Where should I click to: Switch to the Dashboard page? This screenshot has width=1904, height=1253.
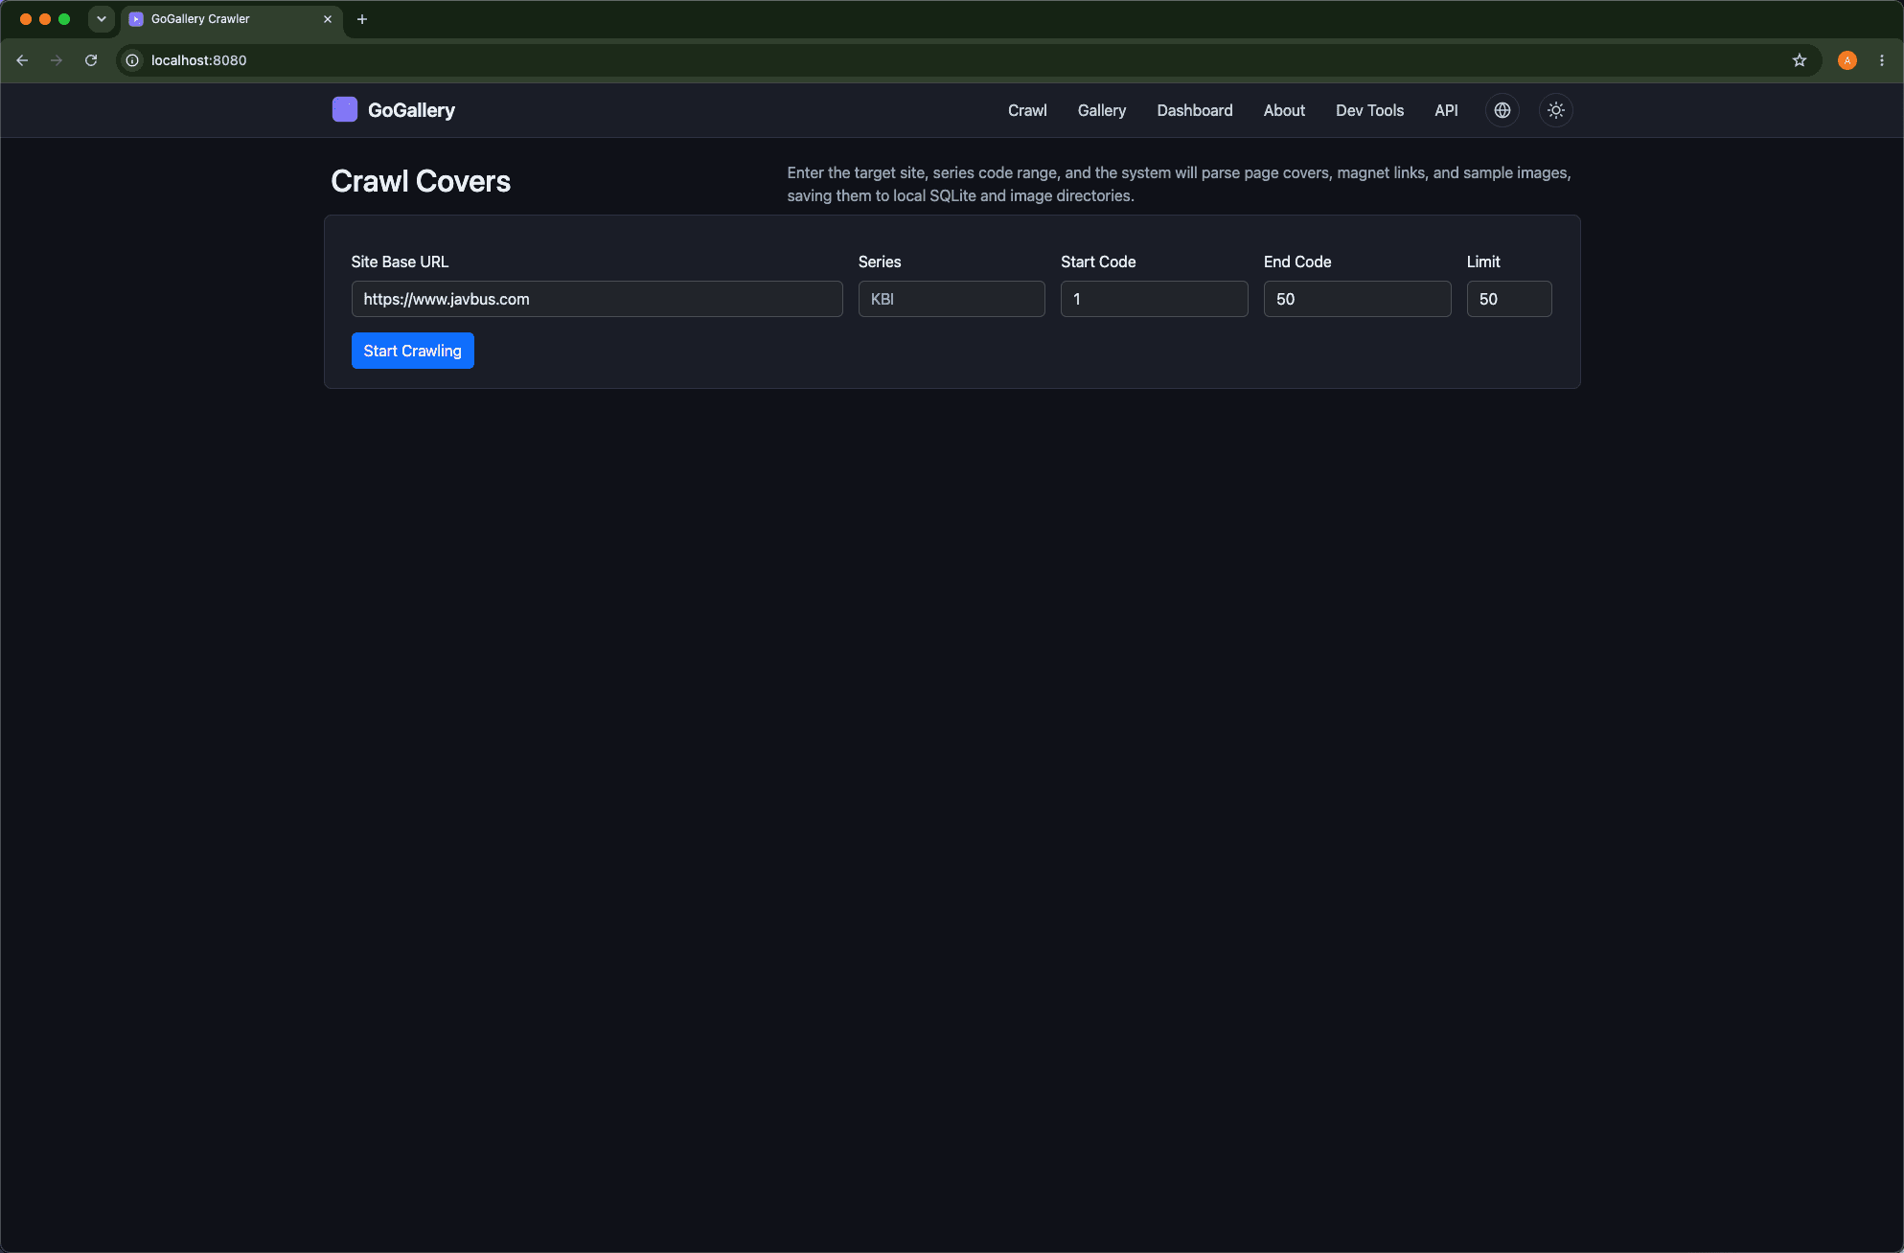(x=1195, y=110)
